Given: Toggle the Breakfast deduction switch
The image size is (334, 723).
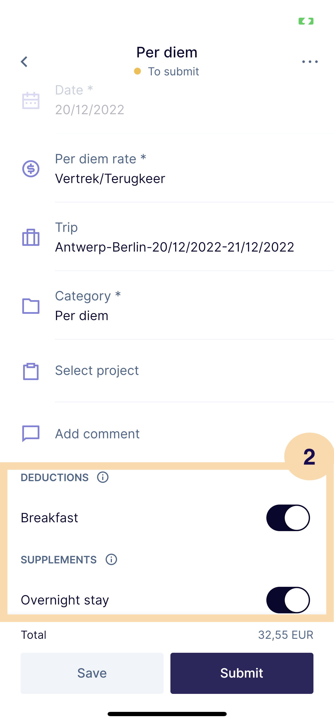Looking at the screenshot, I should [288, 518].
